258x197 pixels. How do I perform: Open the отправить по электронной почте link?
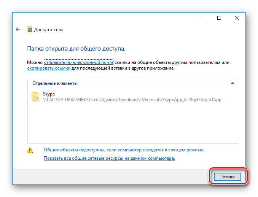point(79,62)
